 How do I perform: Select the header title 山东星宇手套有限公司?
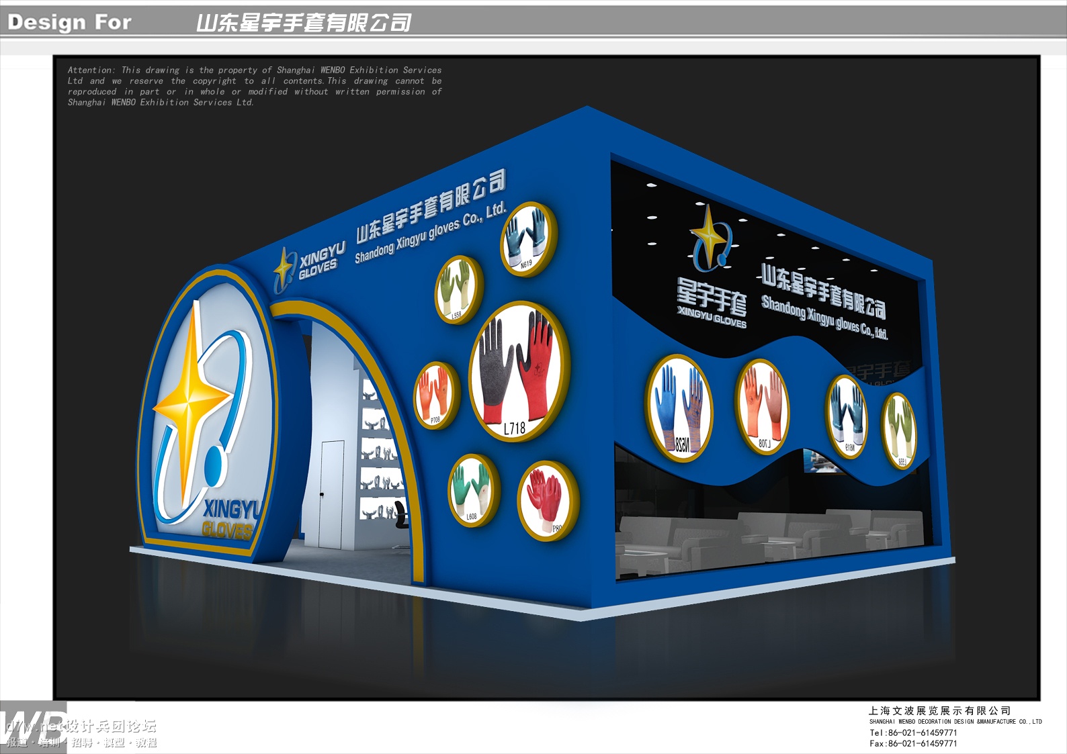pyautogui.click(x=304, y=23)
